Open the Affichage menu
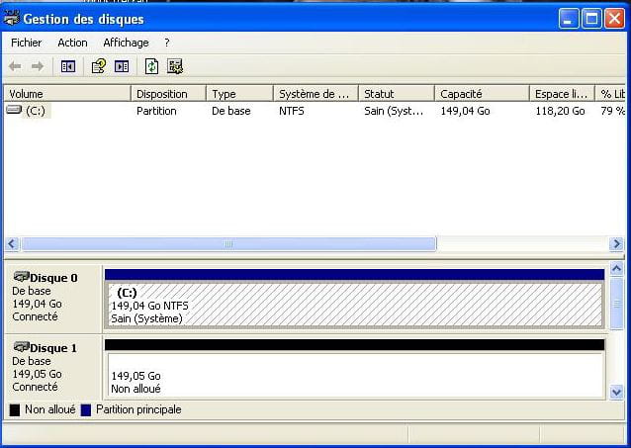The width and height of the screenshot is (631, 448). [x=126, y=43]
